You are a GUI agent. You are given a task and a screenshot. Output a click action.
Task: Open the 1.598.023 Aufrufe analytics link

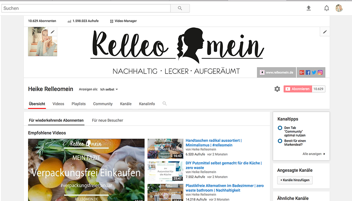click(x=83, y=21)
